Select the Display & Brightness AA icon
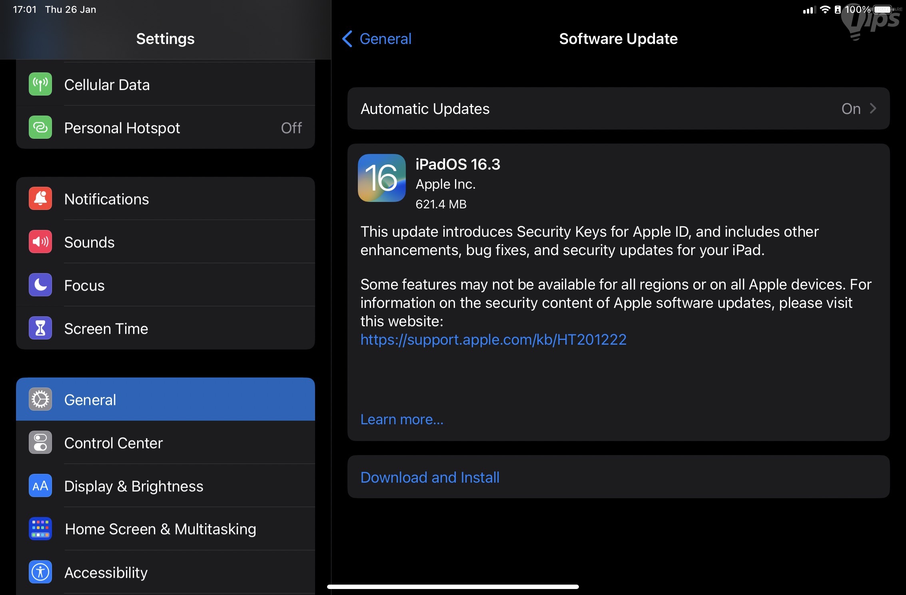906x595 pixels. [40, 486]
